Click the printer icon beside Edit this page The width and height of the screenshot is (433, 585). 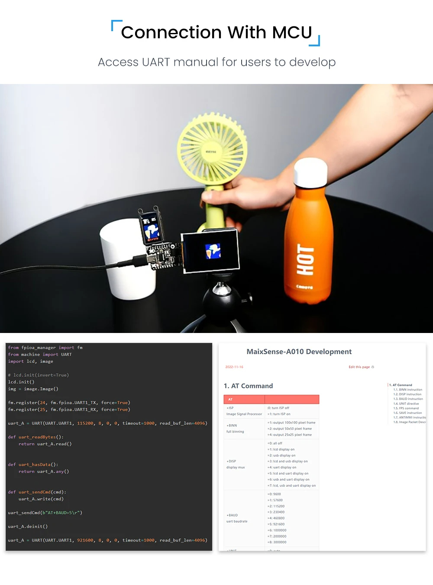click(373, 367)
